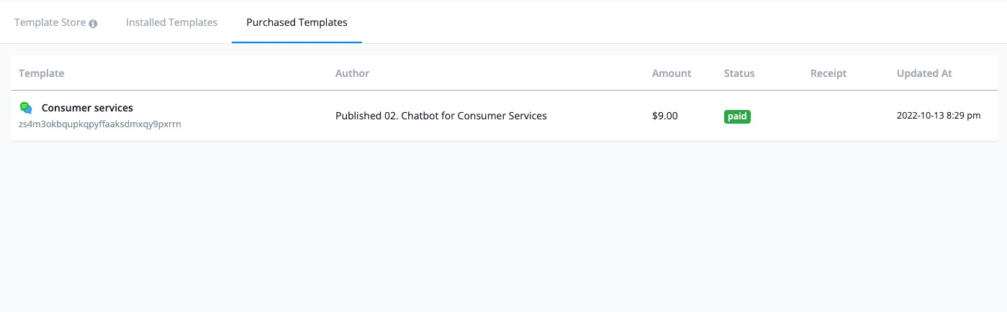This screenshot has width=1007, height=312.
Task: Click the blue underline under Purchased Templates
Action: [x=297, y=42]
